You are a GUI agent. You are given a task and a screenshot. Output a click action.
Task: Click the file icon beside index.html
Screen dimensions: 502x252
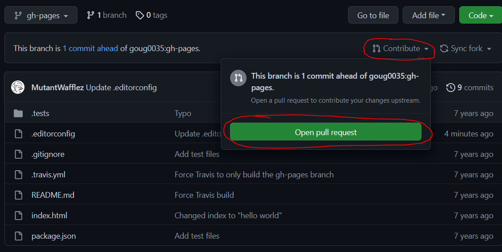[18, 216]
